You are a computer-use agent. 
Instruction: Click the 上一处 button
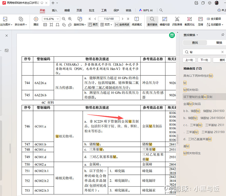(189, 60)
